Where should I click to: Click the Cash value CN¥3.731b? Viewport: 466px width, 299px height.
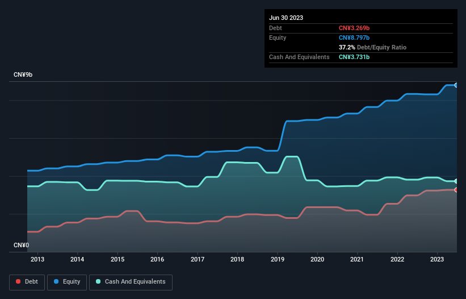pos(354,57)
